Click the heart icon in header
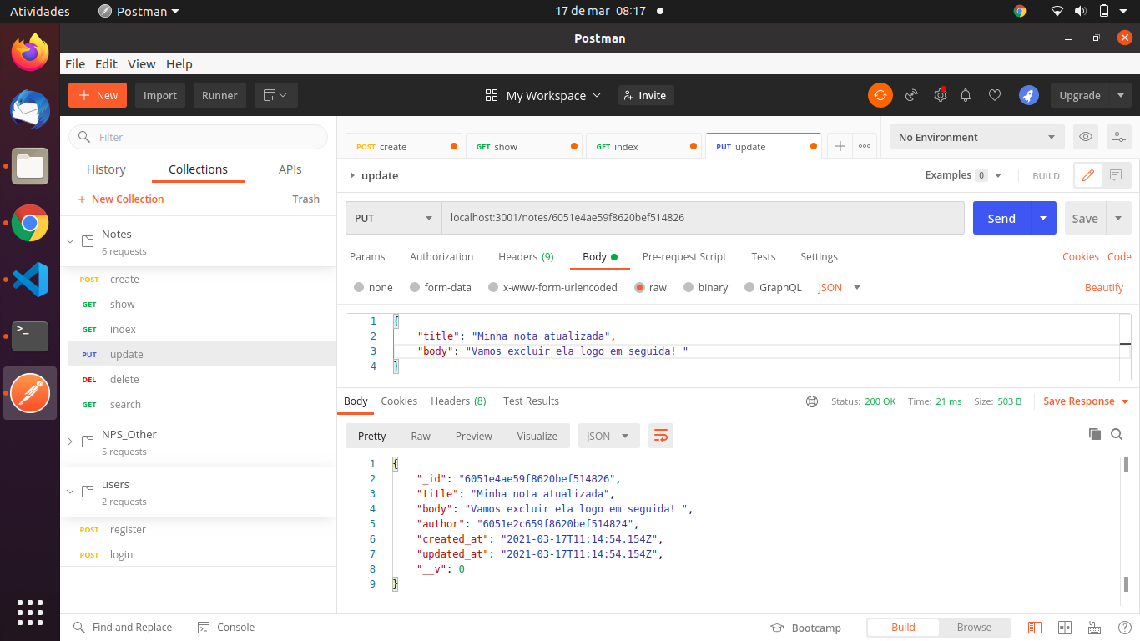1140x641 pixels. coord(994,95)
